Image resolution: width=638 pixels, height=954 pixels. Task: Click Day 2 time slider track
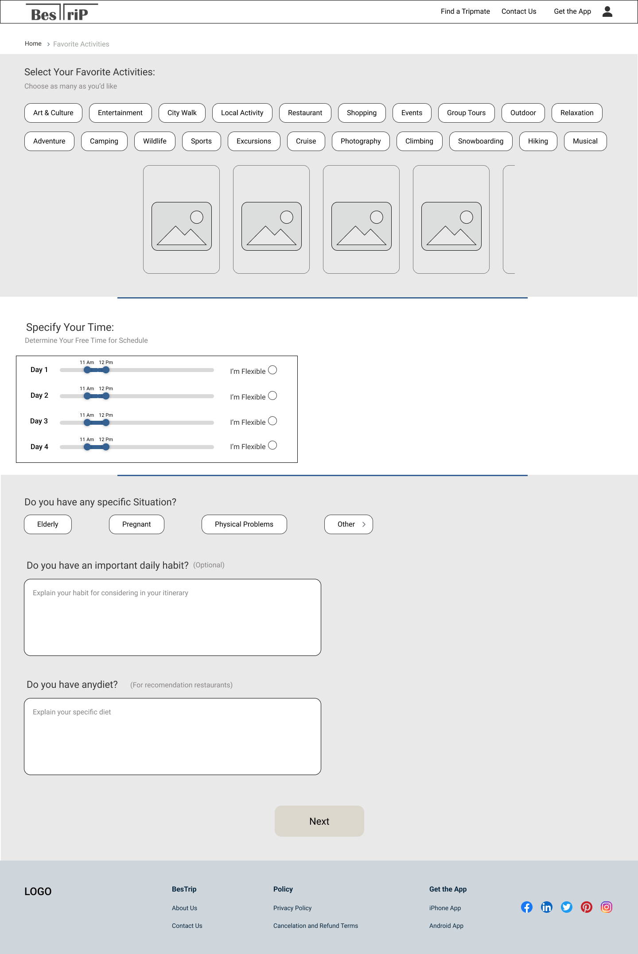coord(137,396)
